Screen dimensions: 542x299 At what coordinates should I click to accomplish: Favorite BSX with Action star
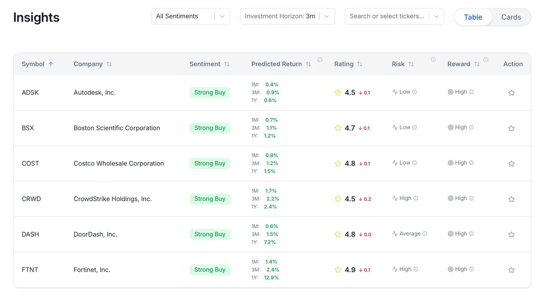512,128
